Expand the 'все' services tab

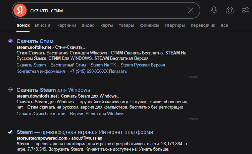pyautogui.click(x=224, y=25)
